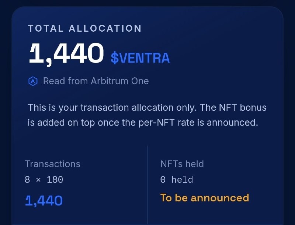Click the Read from Arbitrum One text

tap(96, 81)
